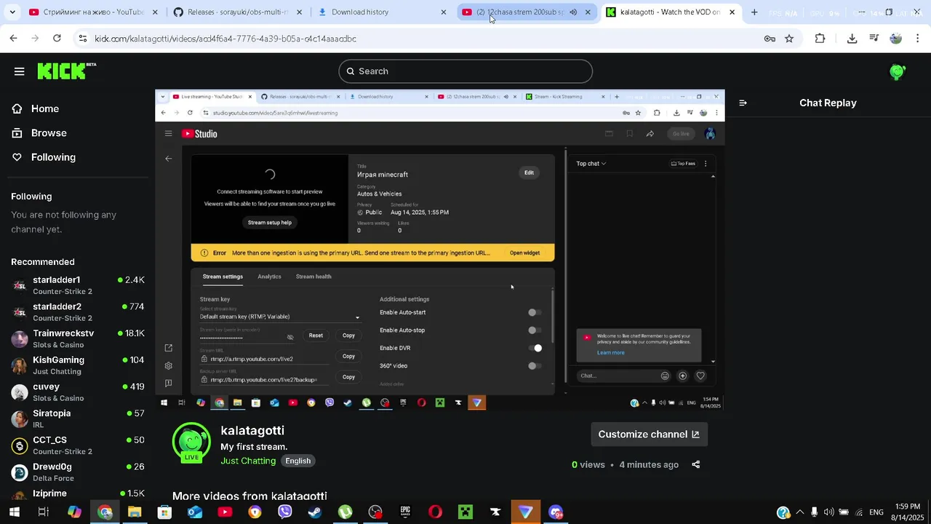Open password manager key icon
Viewport: 931px width, 524px height.
point(770,39)
